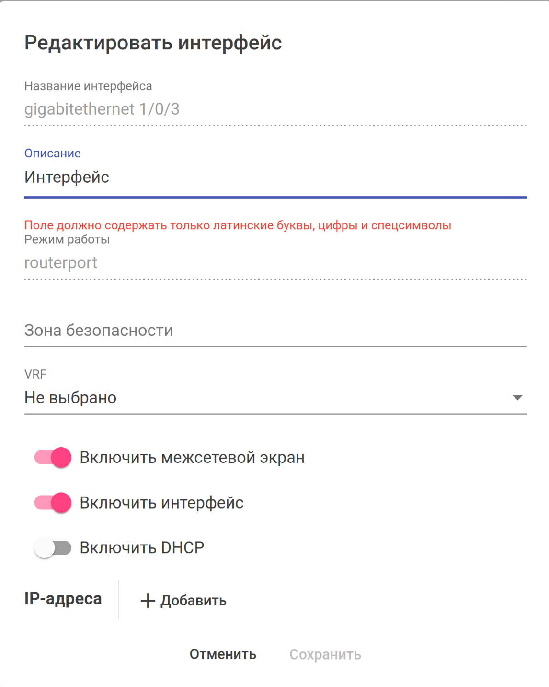Click the red validation error message
The width and height of the screenshot is (549, 687).
(238, 225)
